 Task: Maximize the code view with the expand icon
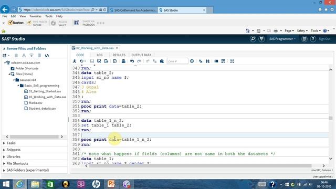232,61
